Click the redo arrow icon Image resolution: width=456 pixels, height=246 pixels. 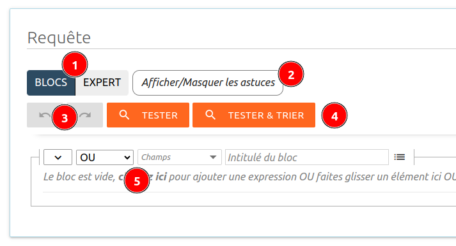coord(86,115)
